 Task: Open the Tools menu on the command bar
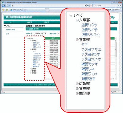click(x=116, y=10)
